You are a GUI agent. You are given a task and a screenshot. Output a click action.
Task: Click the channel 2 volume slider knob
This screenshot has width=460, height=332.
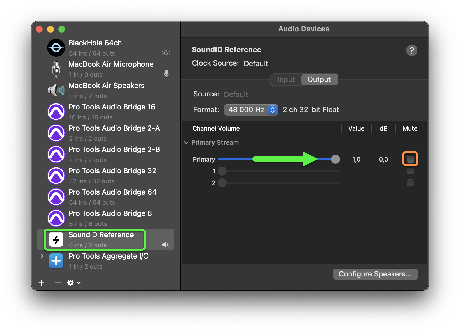click(x=222, y=183)
